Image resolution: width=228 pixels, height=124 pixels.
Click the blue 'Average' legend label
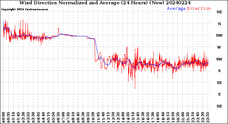coord(176,9)
